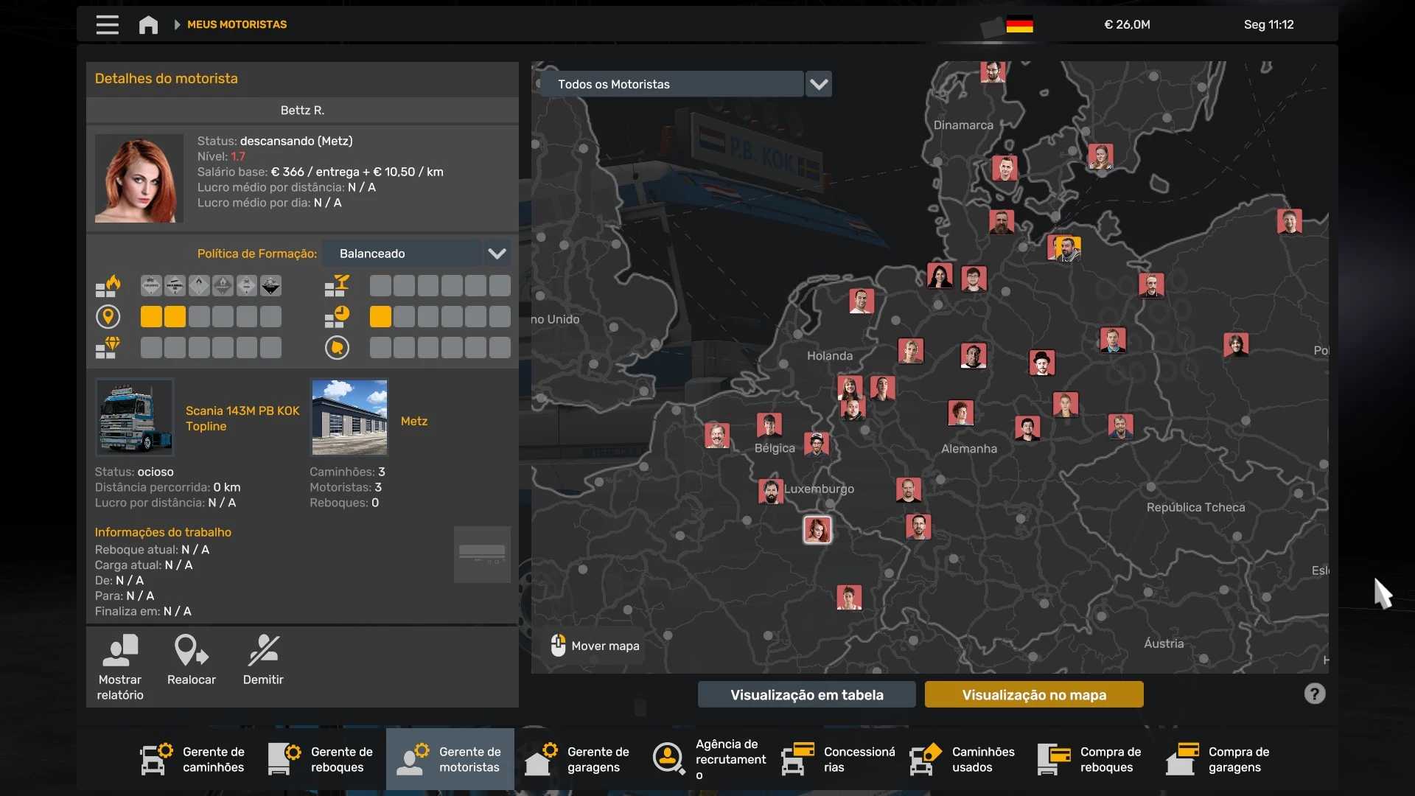The height and width of the screenshot is (796, 1415).
Task: Expand the Todos os Motoristas dropdown arrow
Action: tap(819, 84)
